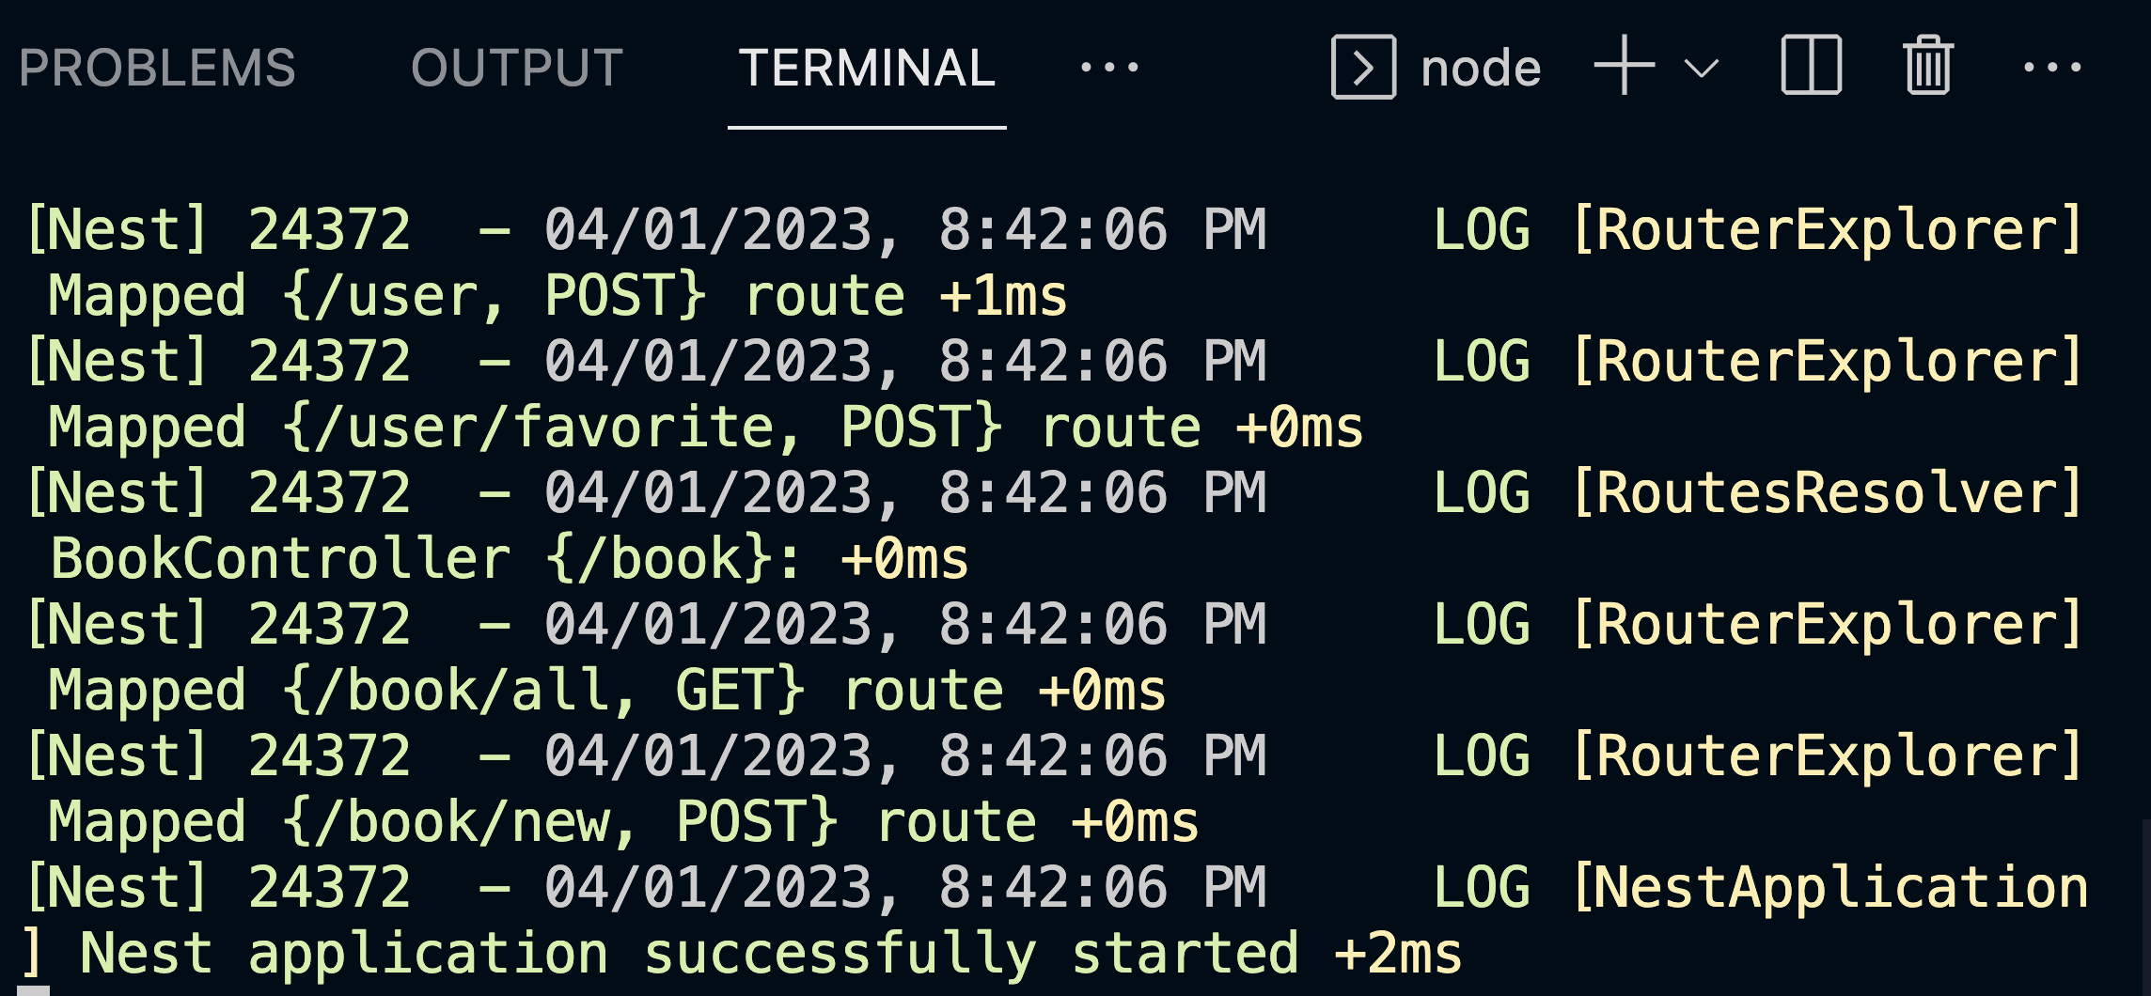Viewport: 2151px width, 996px height.
Task: Expand the launch profile chevron dropdown
Action: 1702,68
